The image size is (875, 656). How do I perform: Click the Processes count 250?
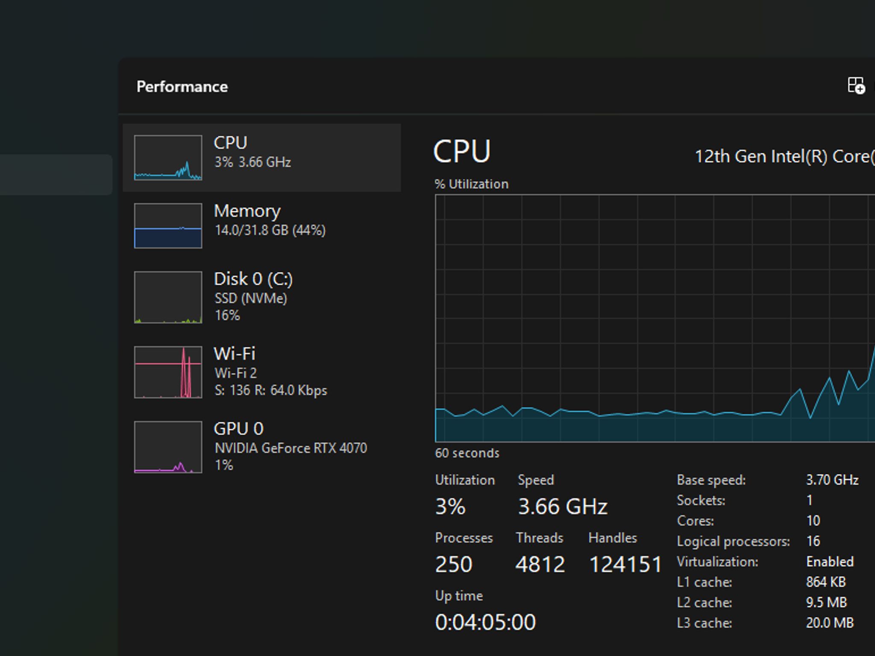click(454, 564)
